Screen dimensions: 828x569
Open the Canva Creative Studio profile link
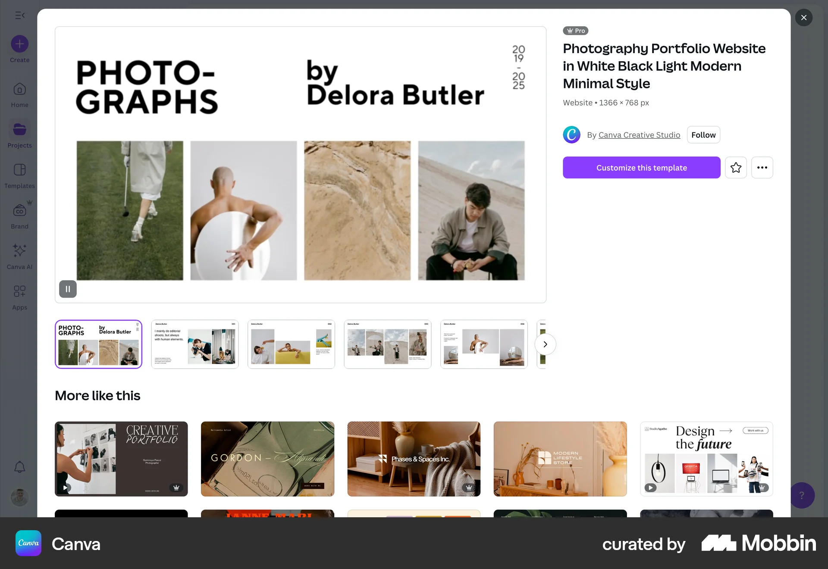pyautogui.click(x=639, y=134)
